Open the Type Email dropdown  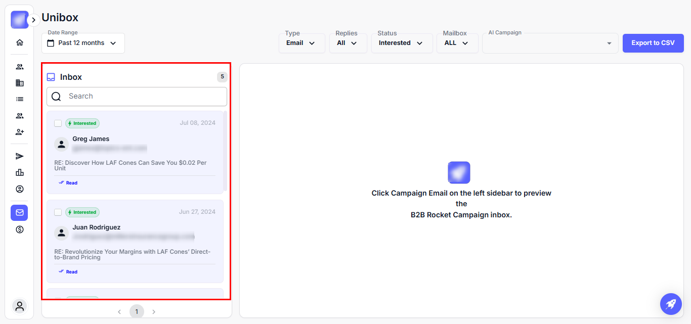click(x=301, y=43)
